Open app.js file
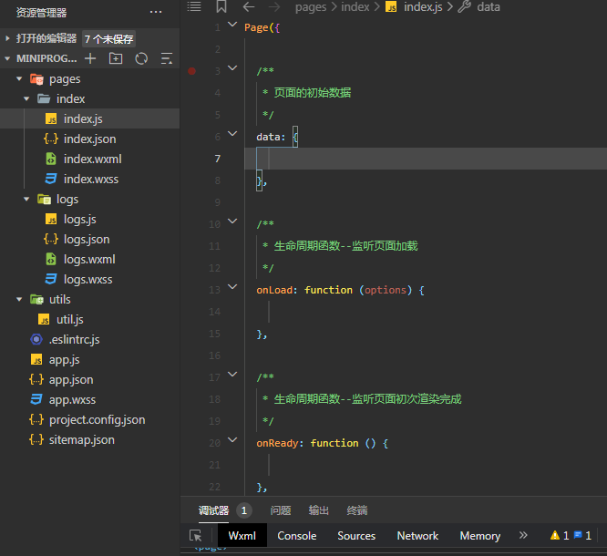This screenshot has height=556, width=607. point(90,360)
